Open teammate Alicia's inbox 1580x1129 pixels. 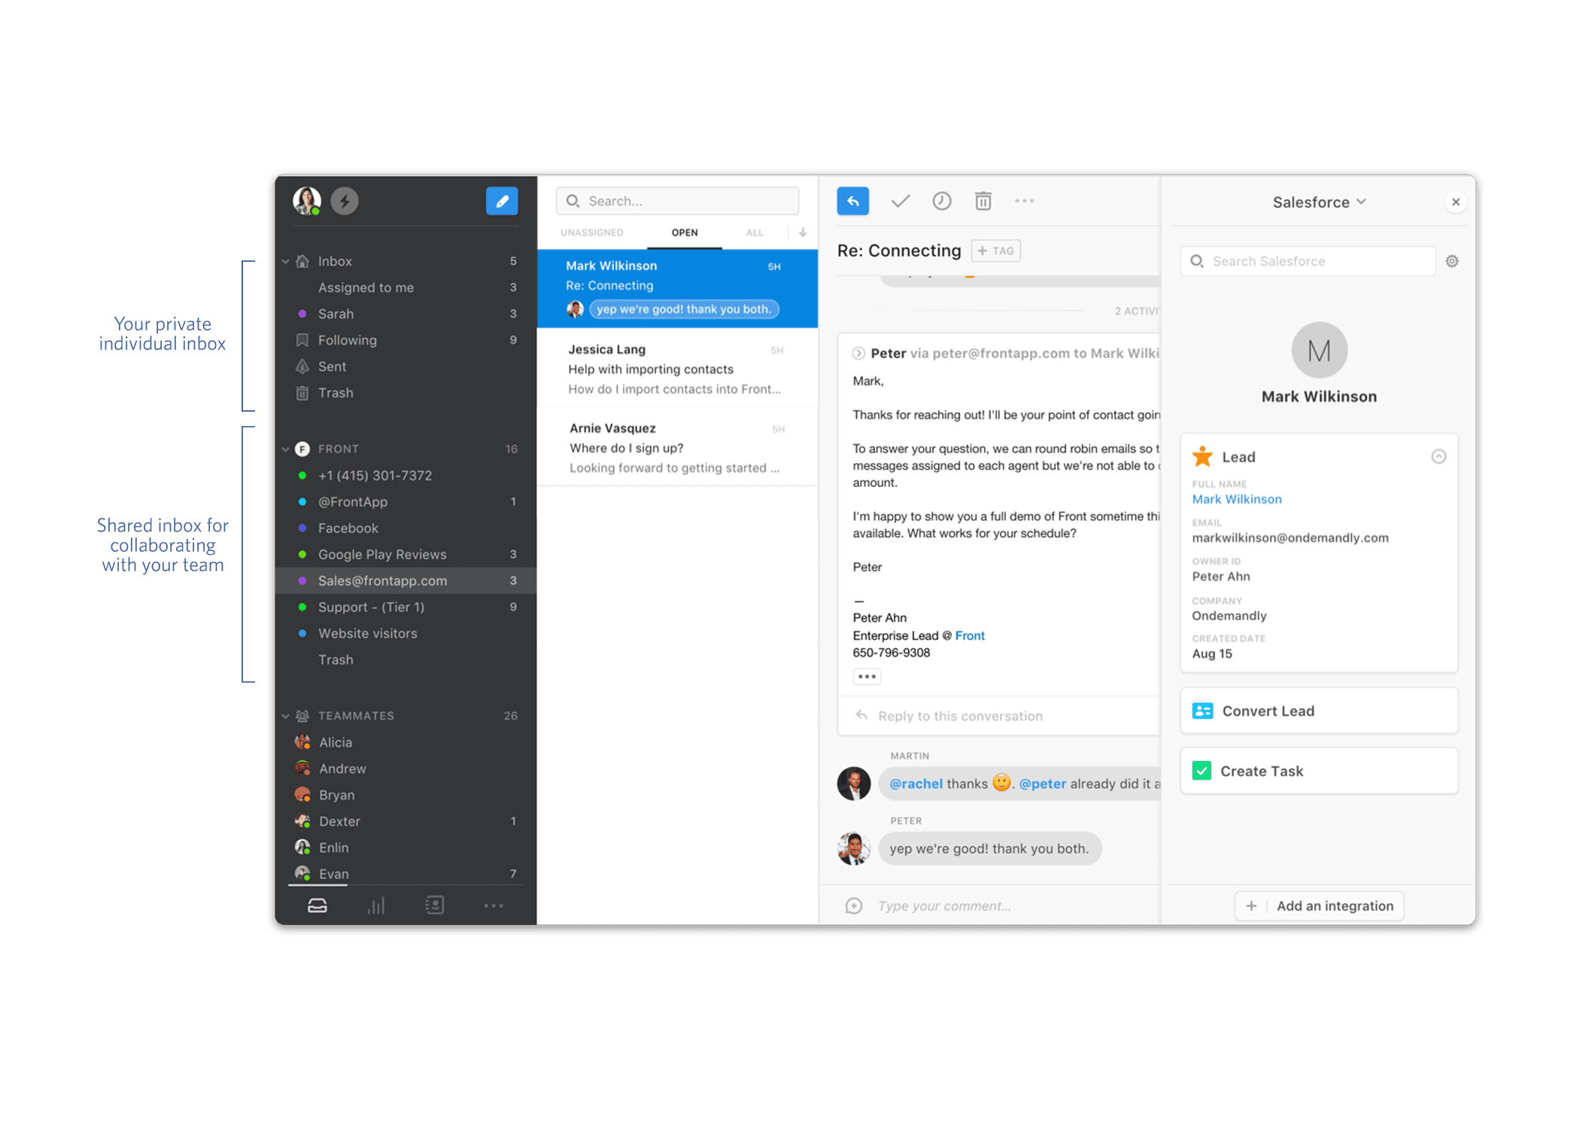pos(406,742)
